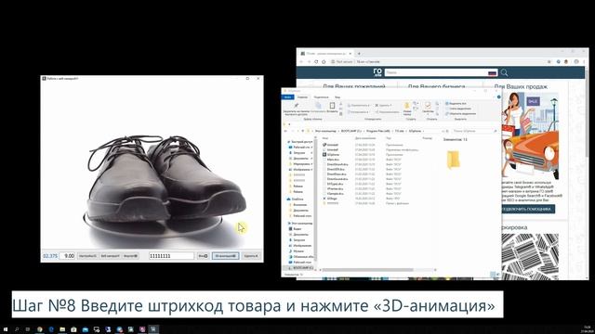
Task: Click the shopping woman illustration on site
Action: 530,135
